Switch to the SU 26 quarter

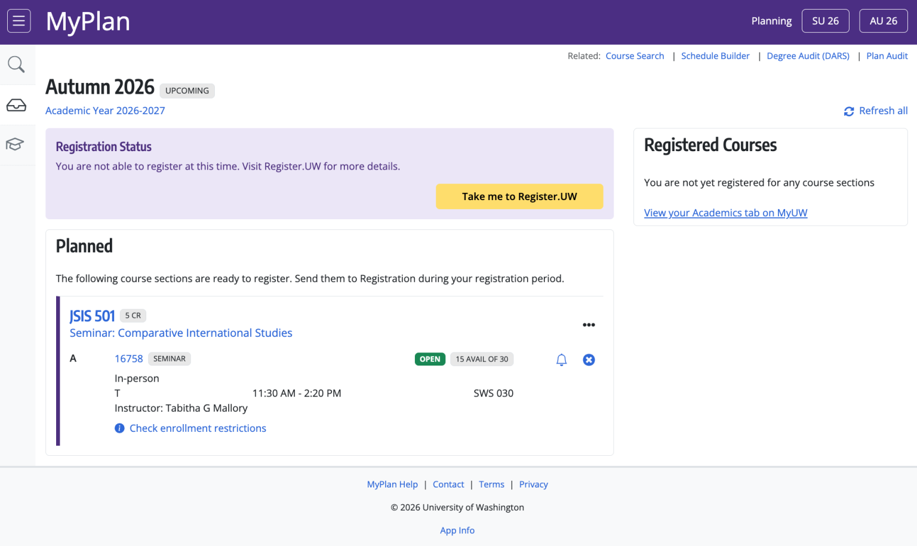(x=825, y=21)
